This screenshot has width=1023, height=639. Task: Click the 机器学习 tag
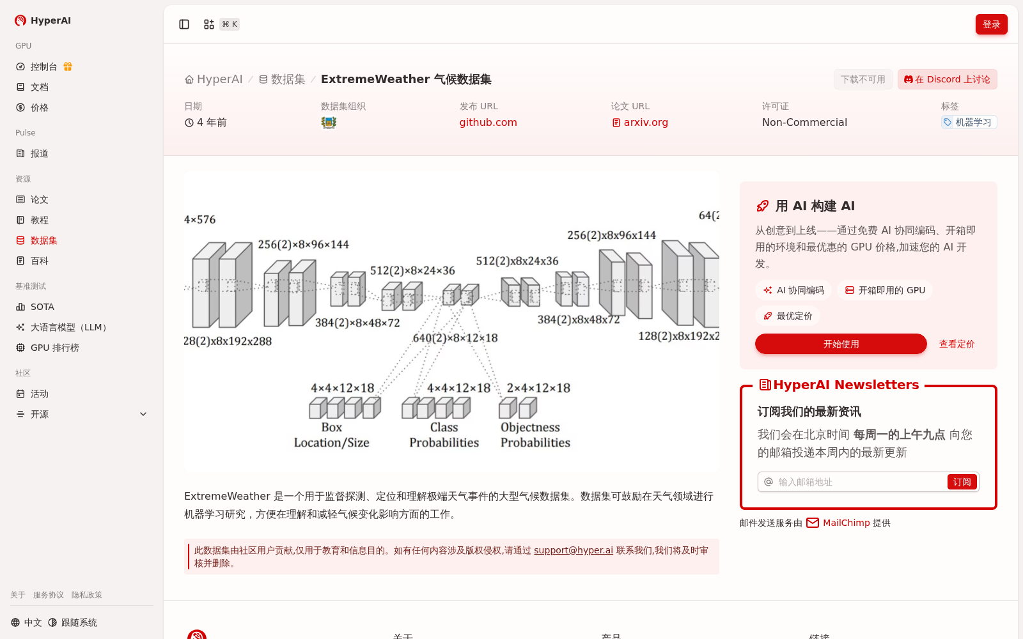(x=969, y=122)
